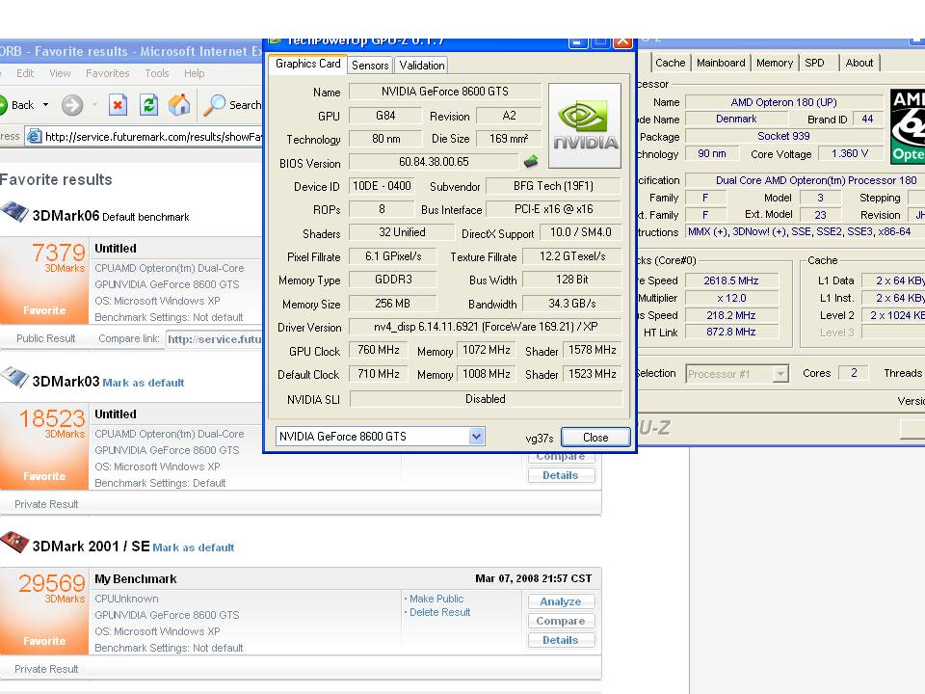Click the Favorite label under 18523 score
Viewport: 925px width, 694px height.
[44, 476]
